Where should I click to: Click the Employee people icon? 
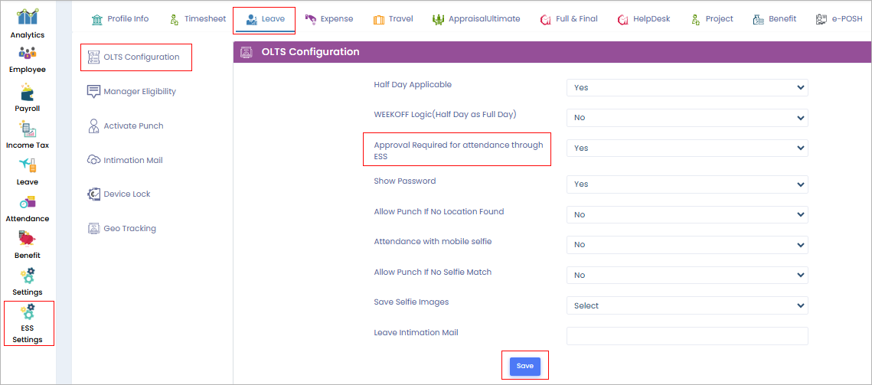(x=28, y=54)
